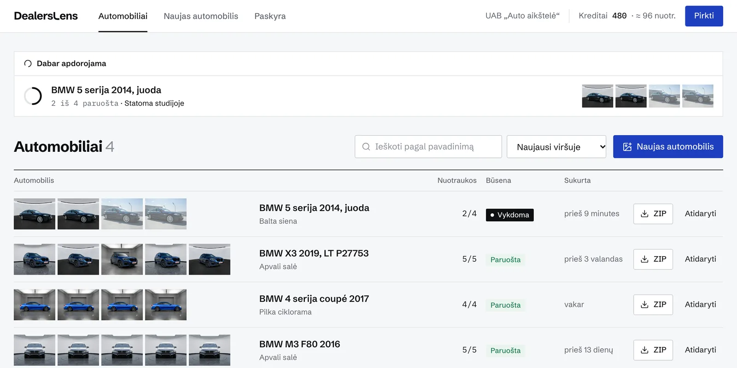Click last thumbnail in the processing panel
The image size is (737, 368).
[x=698, y=96]
